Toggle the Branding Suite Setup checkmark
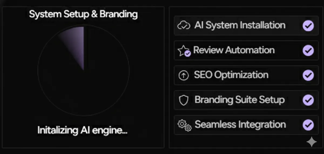The height and width of the screenshot is (154, 324). click(x=308, y=100)
